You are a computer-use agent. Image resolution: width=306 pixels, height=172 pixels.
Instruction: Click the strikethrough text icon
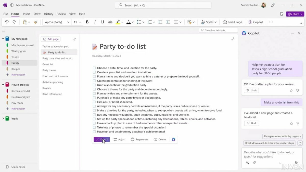[x=110, y=22]
